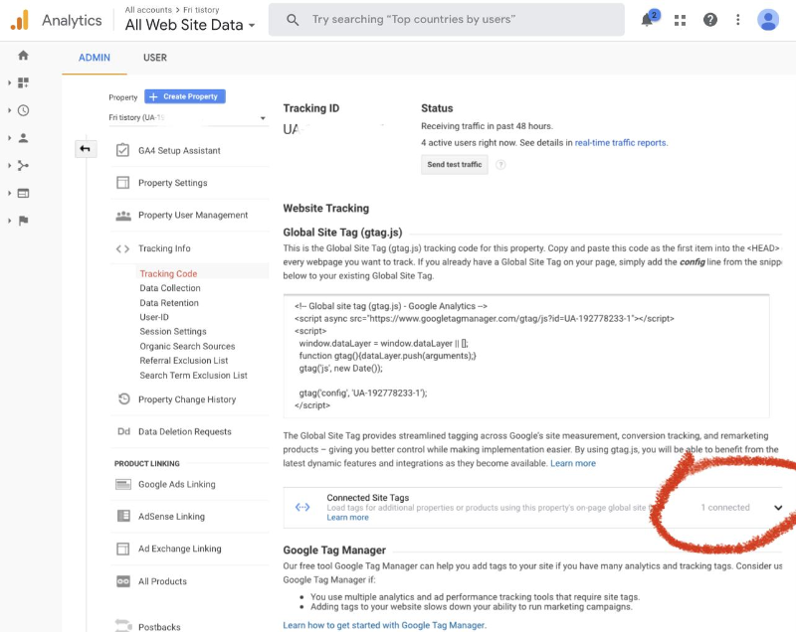Open Customization dashboards sidebar icon
The width and height of the screenshot is (796, 632).
click(x=23, y=82)
